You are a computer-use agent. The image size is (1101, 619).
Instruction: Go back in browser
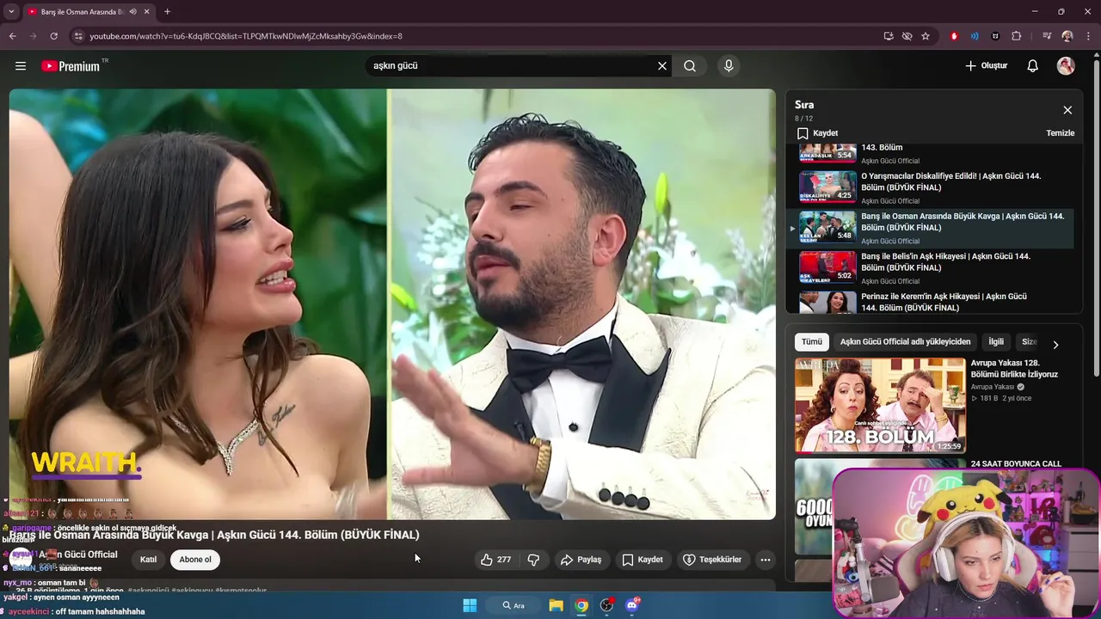(x=12, y=36)
